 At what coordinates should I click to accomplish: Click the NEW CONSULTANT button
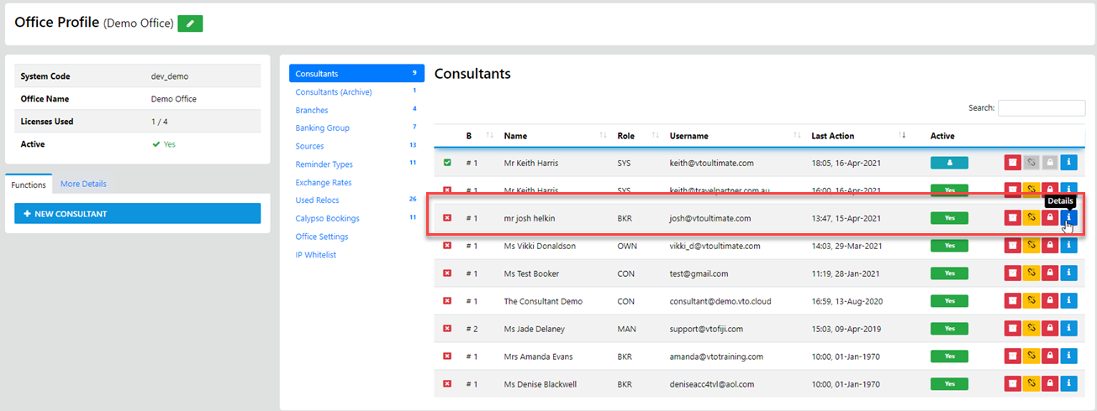(x=137, y=214)
